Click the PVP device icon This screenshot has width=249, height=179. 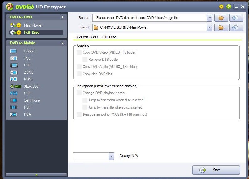(13, 107)
